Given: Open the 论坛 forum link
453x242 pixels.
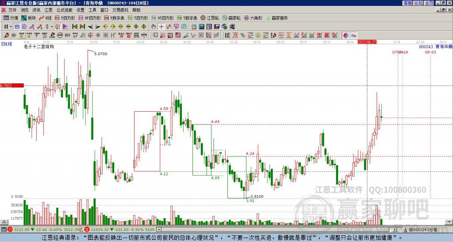Looking at the screenshot, I should point(418,3).
